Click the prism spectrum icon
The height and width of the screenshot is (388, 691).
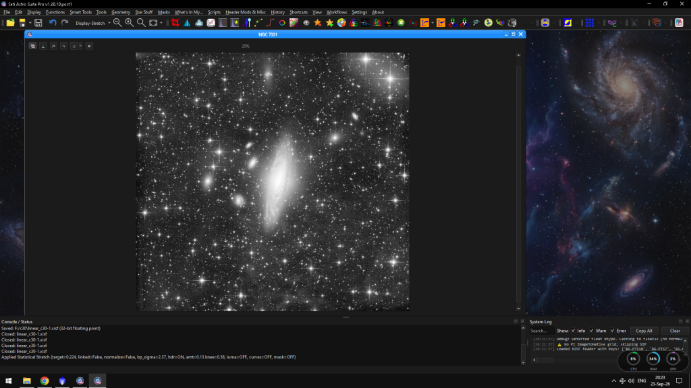coord(365,23)
